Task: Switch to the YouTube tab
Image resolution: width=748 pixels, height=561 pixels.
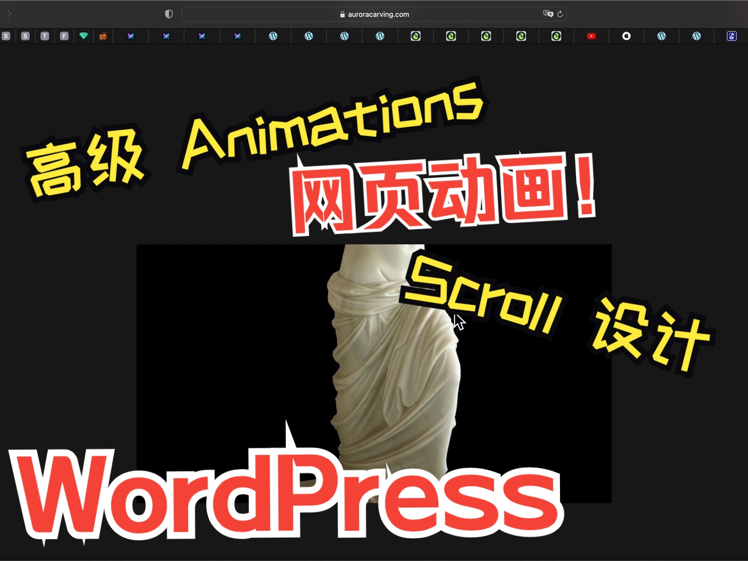Action: 591,36
